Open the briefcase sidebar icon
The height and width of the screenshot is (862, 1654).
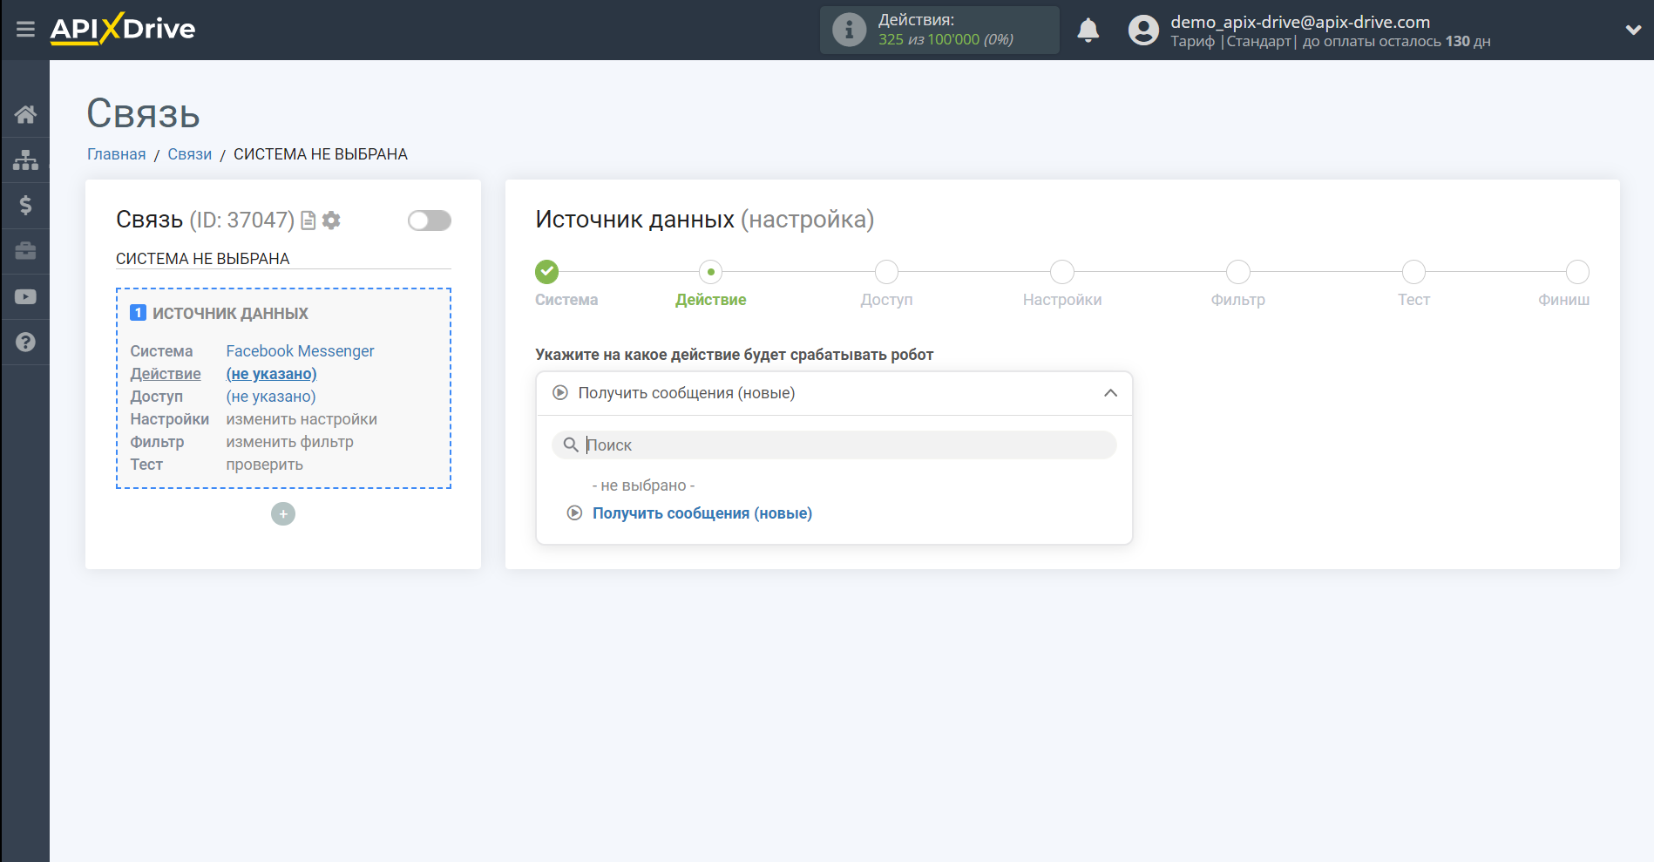pyautogui.click(x=25, y=251)
